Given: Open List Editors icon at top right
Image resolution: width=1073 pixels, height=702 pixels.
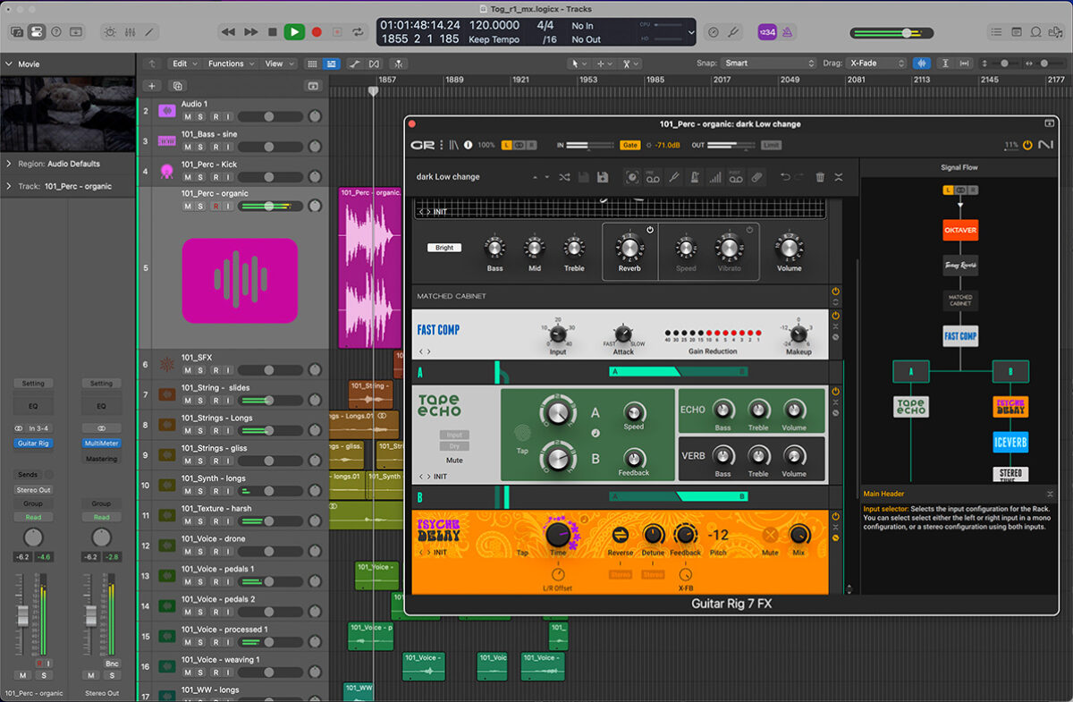Looking at the screenshot, I should [x=996, y=31].
